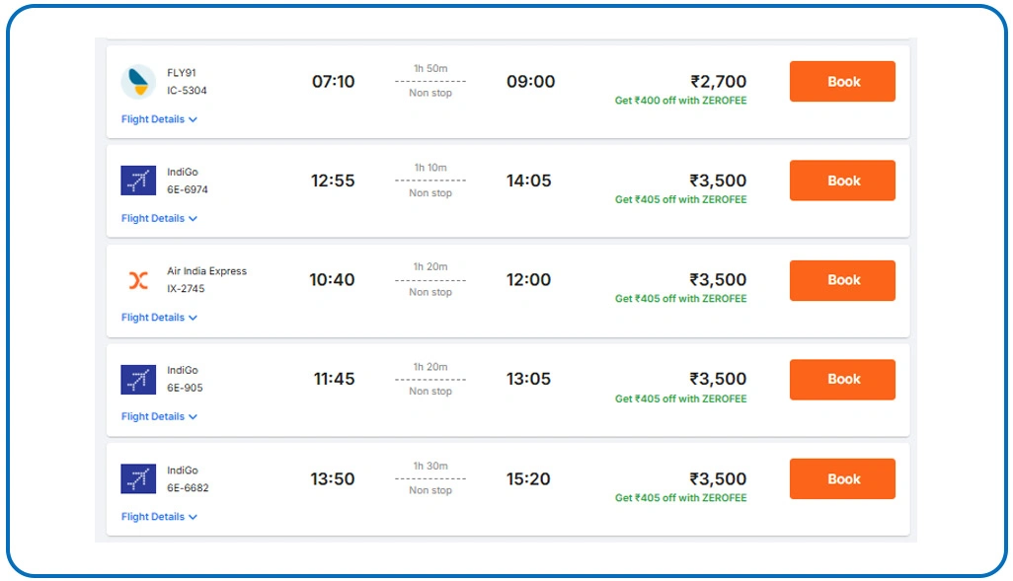1013x581 pixels.
Task: Select the ₹2,700 FLY91 fare price
Action: 718,82
